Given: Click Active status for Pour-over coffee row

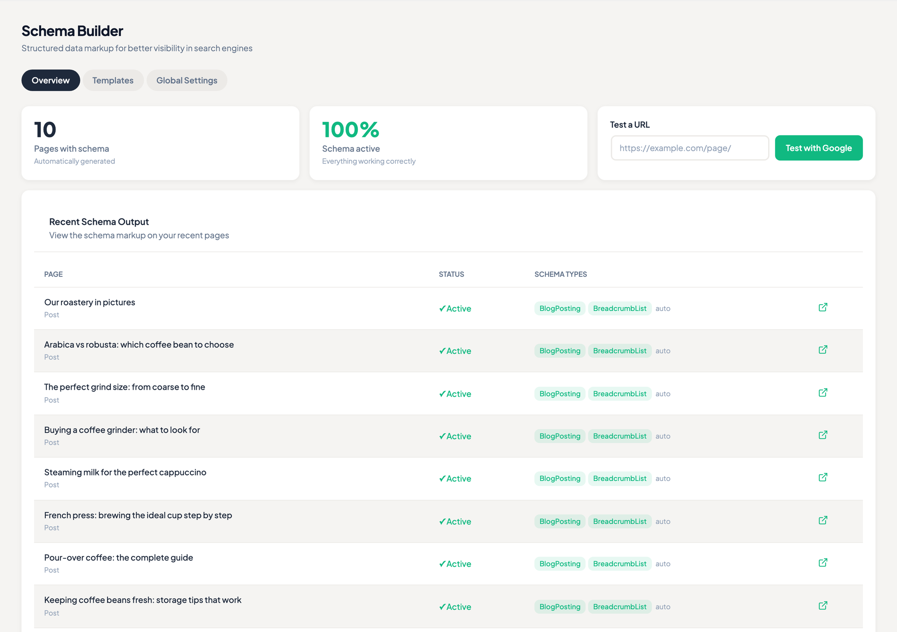Looking at the screenshot, I should coord(455,564).
